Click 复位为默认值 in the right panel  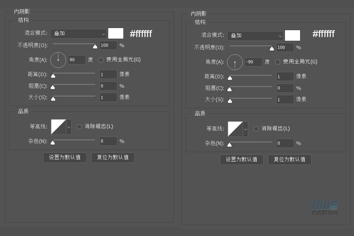pos(290,160)
